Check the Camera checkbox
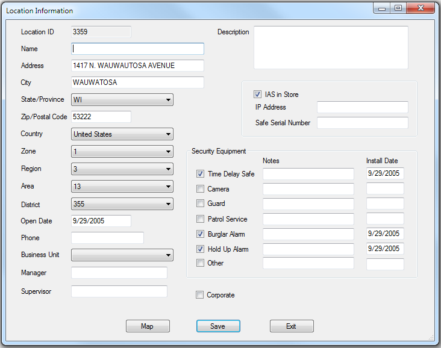Screen dimensions: 441x348 coord(201,189)
